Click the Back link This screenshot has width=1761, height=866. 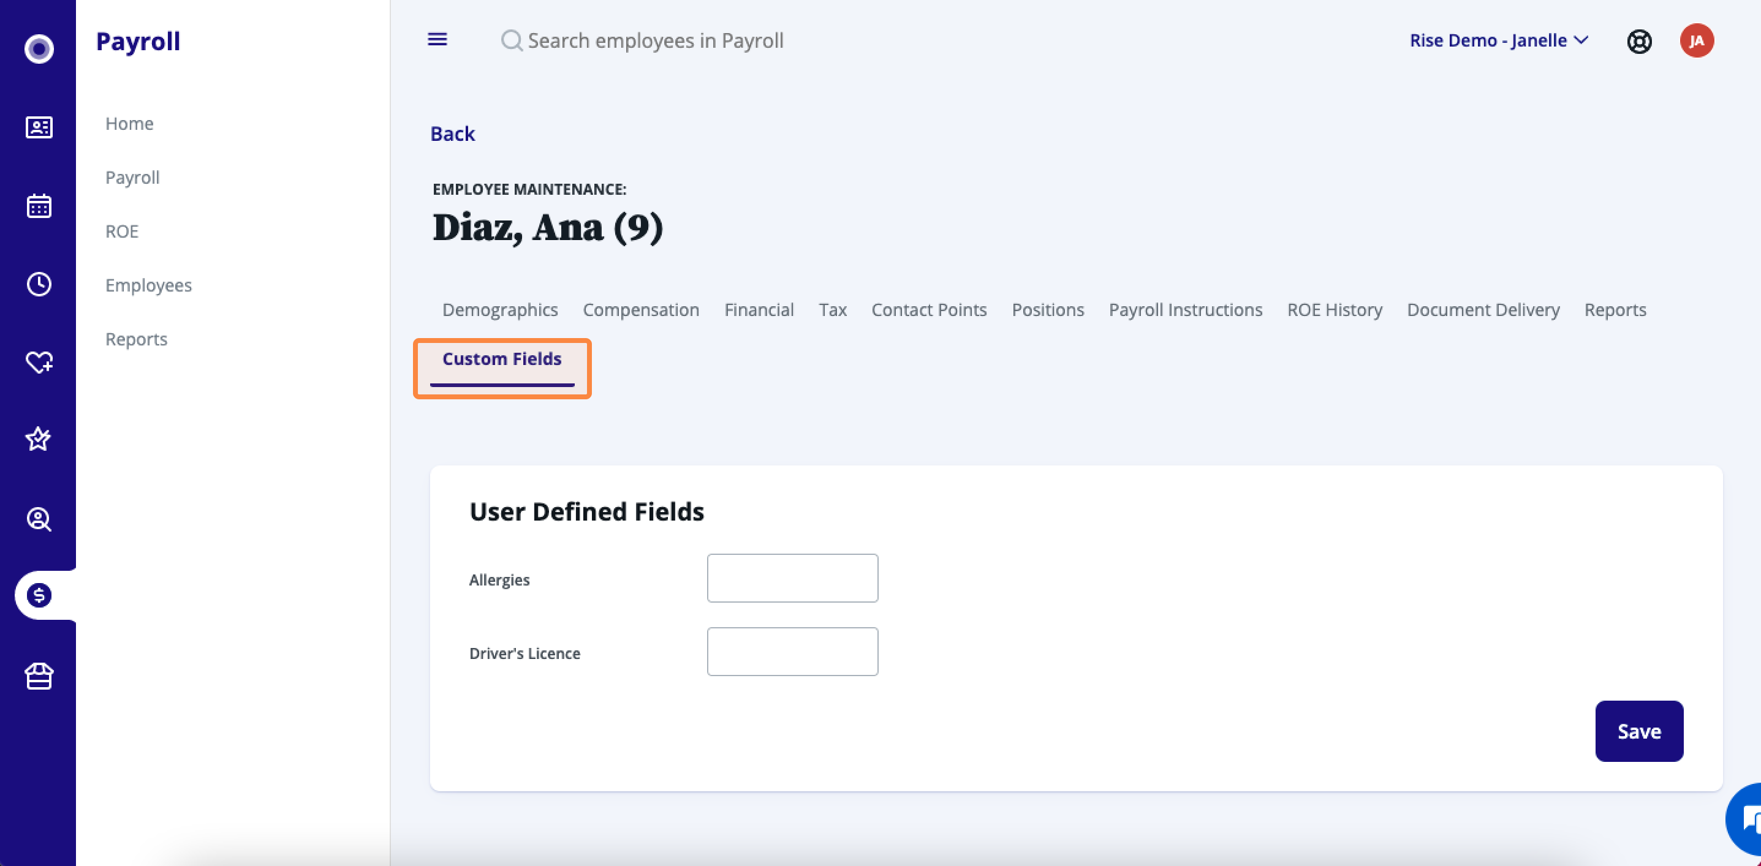[x=453, y=134]
